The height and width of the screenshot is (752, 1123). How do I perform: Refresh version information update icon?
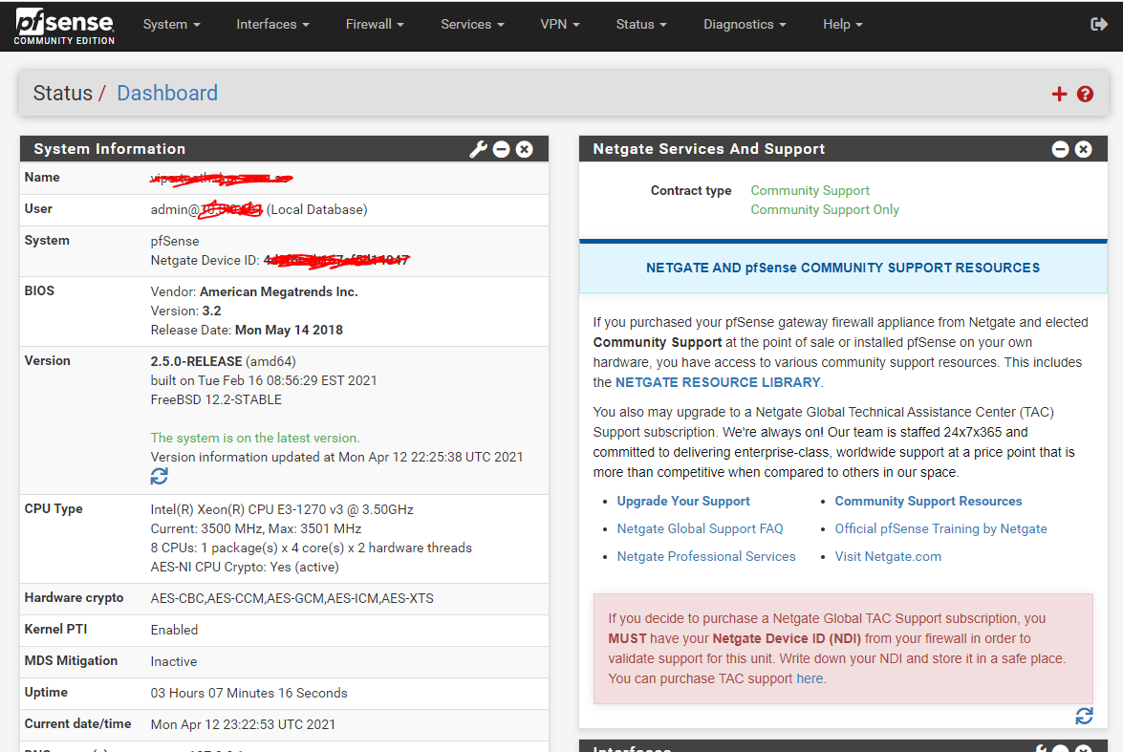coord(159,476)
